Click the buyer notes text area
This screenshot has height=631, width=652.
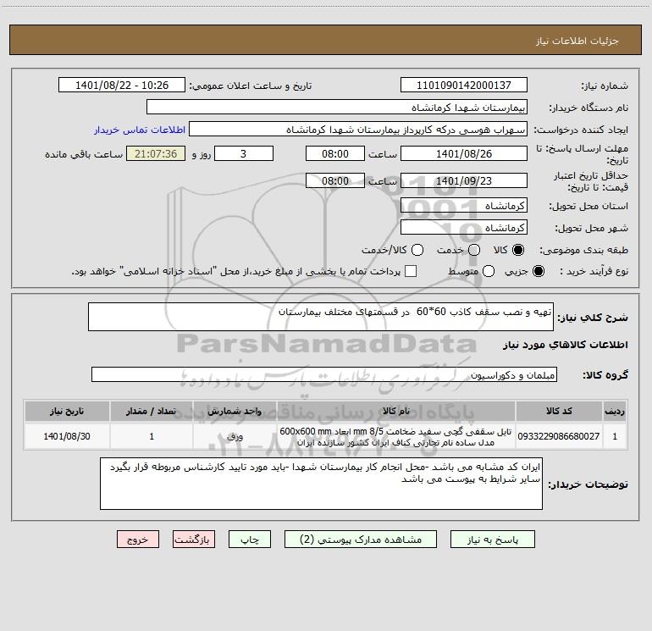coord(321,484)
